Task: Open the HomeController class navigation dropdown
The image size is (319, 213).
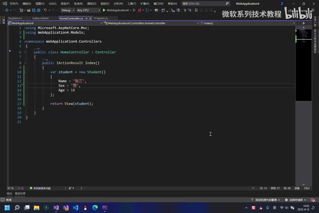Action: (x=151, y=23)
